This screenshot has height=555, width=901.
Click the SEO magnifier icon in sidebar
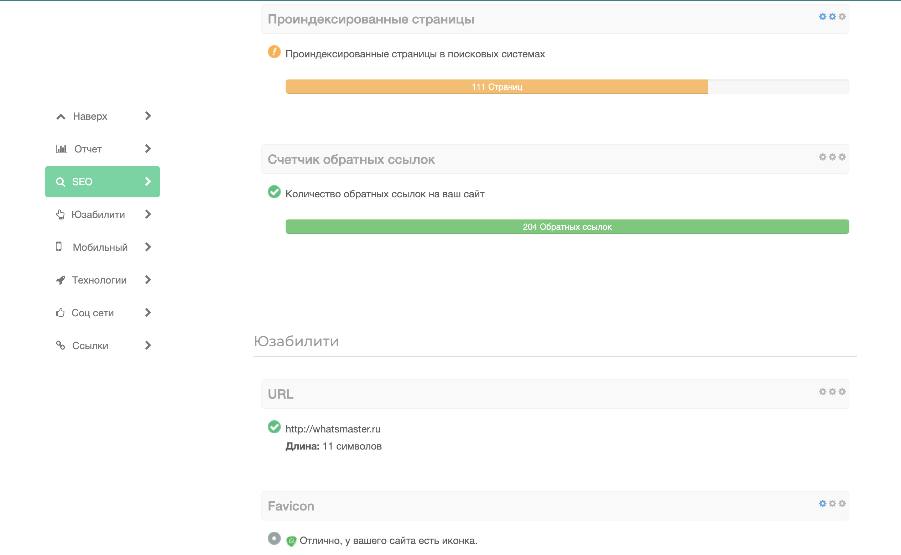[x=60, y=182]
